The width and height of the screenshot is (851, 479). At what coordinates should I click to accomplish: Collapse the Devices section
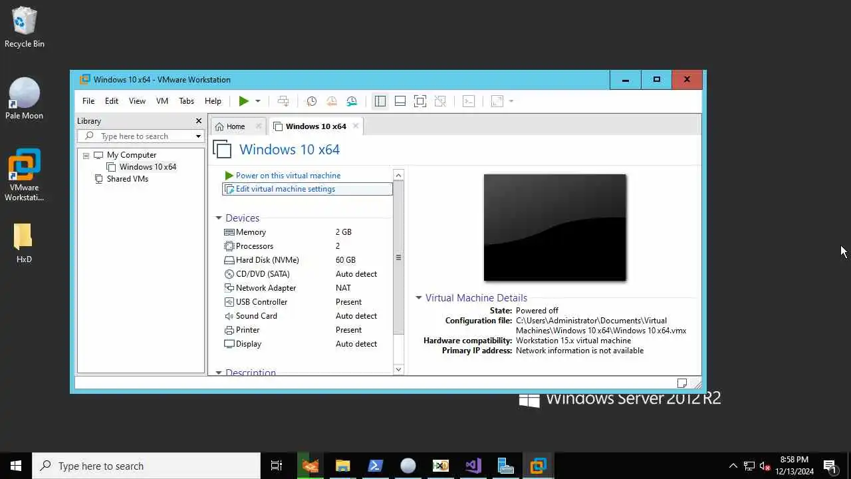(218, 218)
